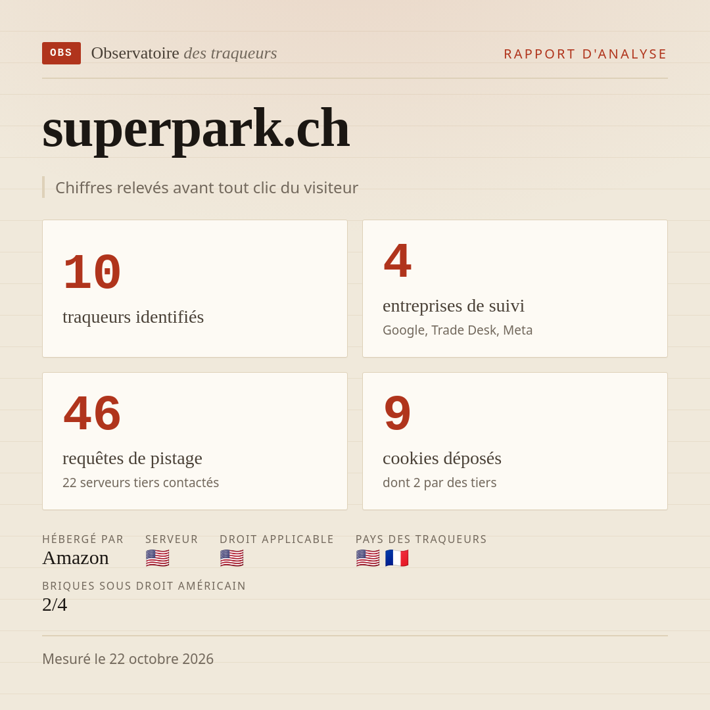Click the subtitle about chiffres relevés

206,187
